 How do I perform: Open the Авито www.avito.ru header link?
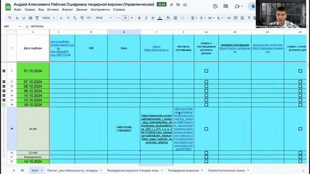pyautogui.click(x=156, y=48)
